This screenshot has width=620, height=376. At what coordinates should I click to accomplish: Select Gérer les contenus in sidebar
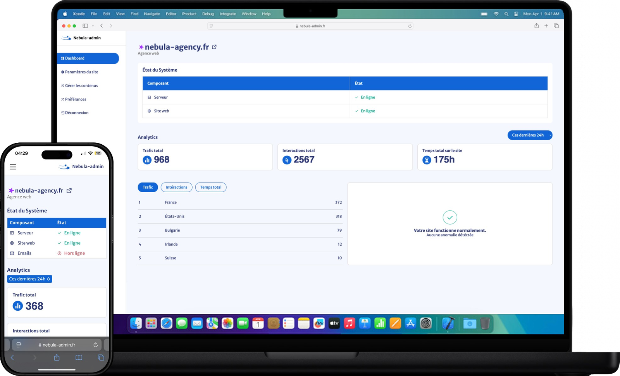click(x=81, y=85)
